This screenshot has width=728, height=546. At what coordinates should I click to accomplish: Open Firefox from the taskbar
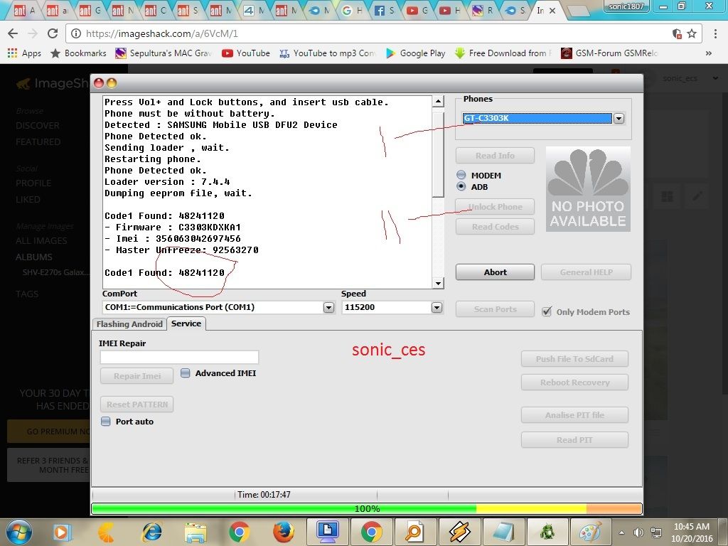click(x=283, y=531)
